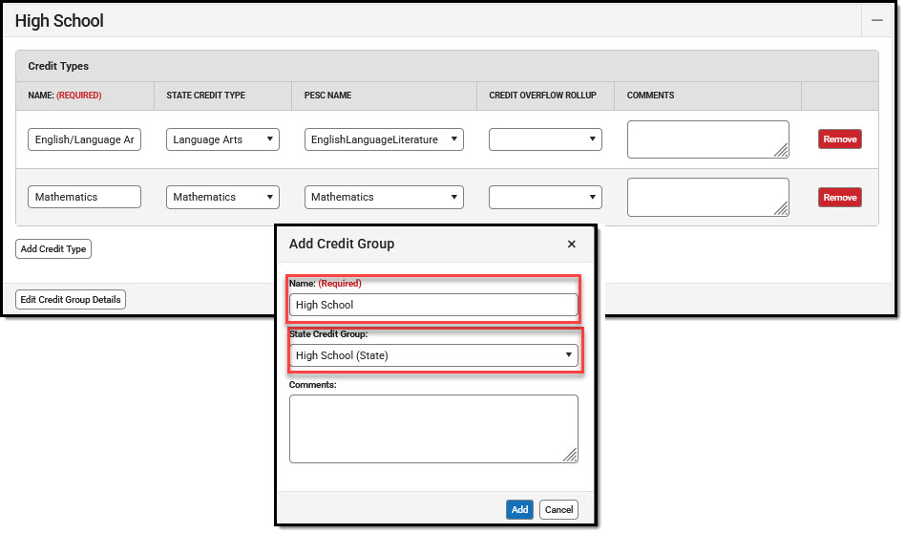Open the Language Arts state credit type dropdown
Viewport: 905px width, 534px height.
222,139
